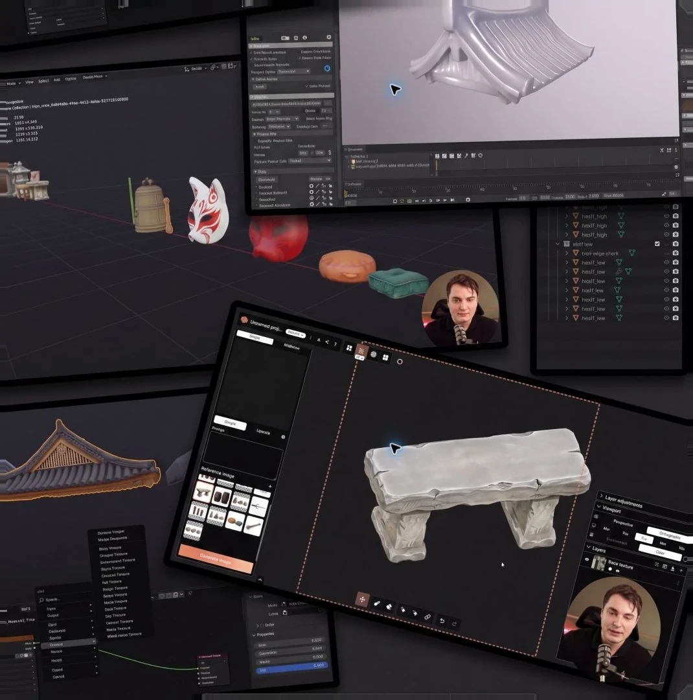Click orange app logo beside Unnamed project
The height and width of the screenshot is (700, 693).
tap(244, 319)
